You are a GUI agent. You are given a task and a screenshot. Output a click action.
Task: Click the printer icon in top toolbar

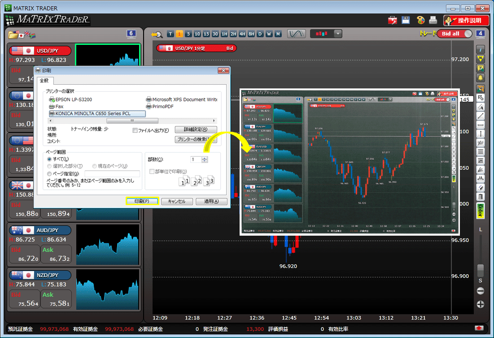point(433,20)
